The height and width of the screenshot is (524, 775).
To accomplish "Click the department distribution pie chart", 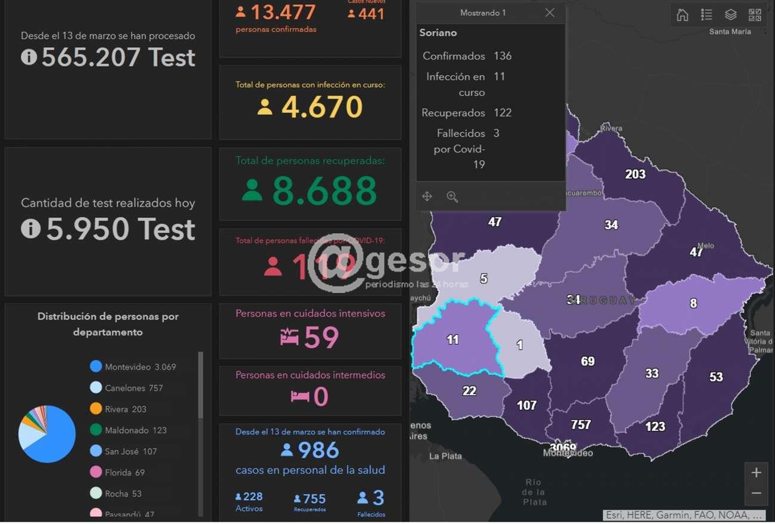I will point(47,434).
